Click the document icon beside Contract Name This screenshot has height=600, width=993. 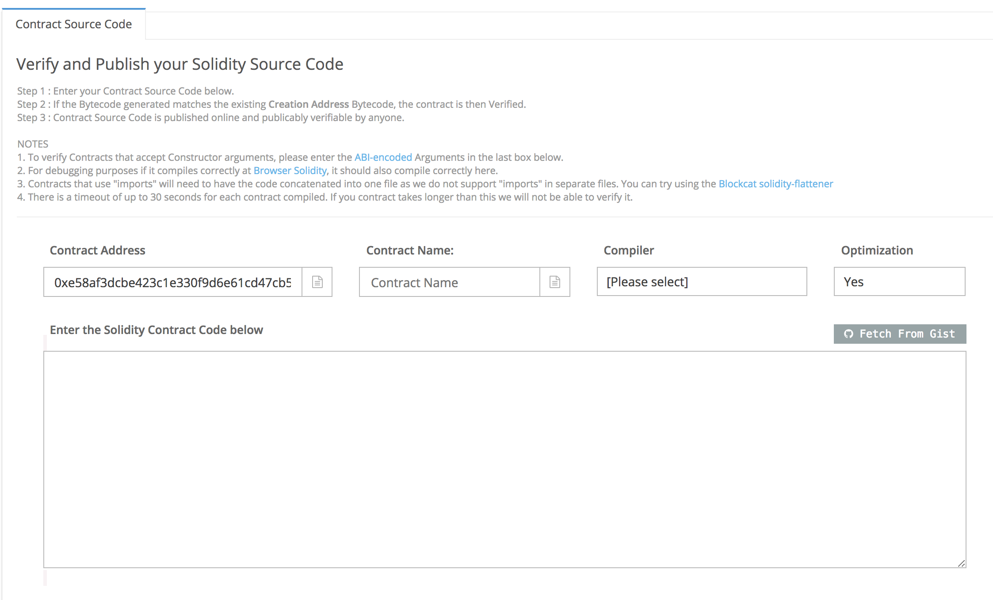(555, 282)
